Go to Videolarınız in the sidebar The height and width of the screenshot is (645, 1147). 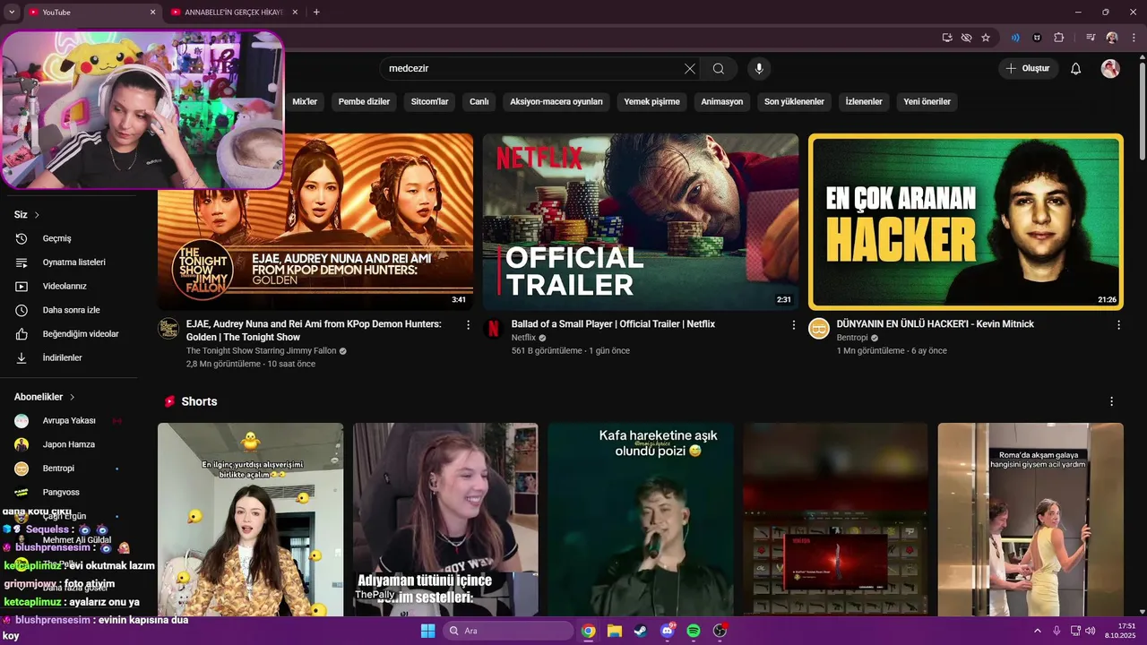click(70, 286)
